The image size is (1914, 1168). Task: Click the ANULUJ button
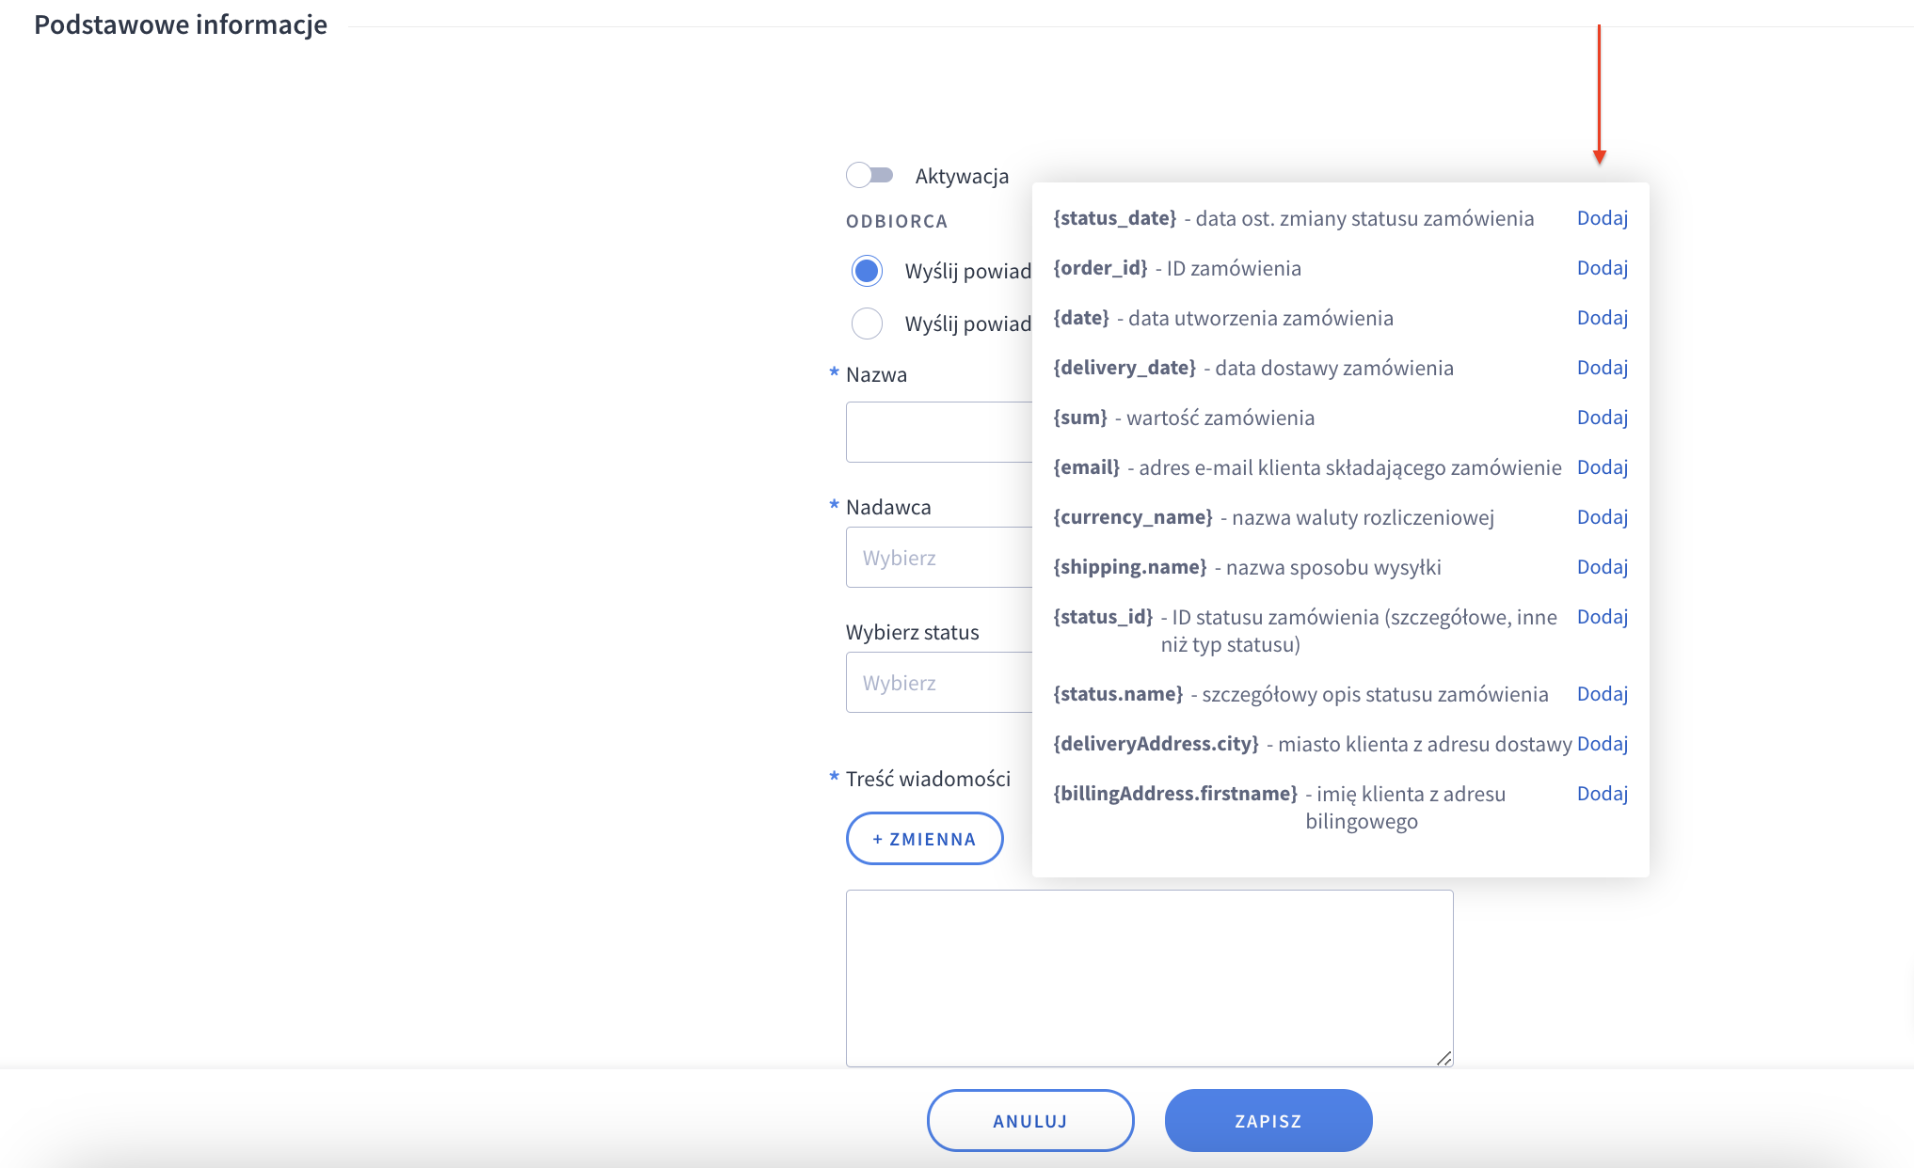[1029, 1120]
